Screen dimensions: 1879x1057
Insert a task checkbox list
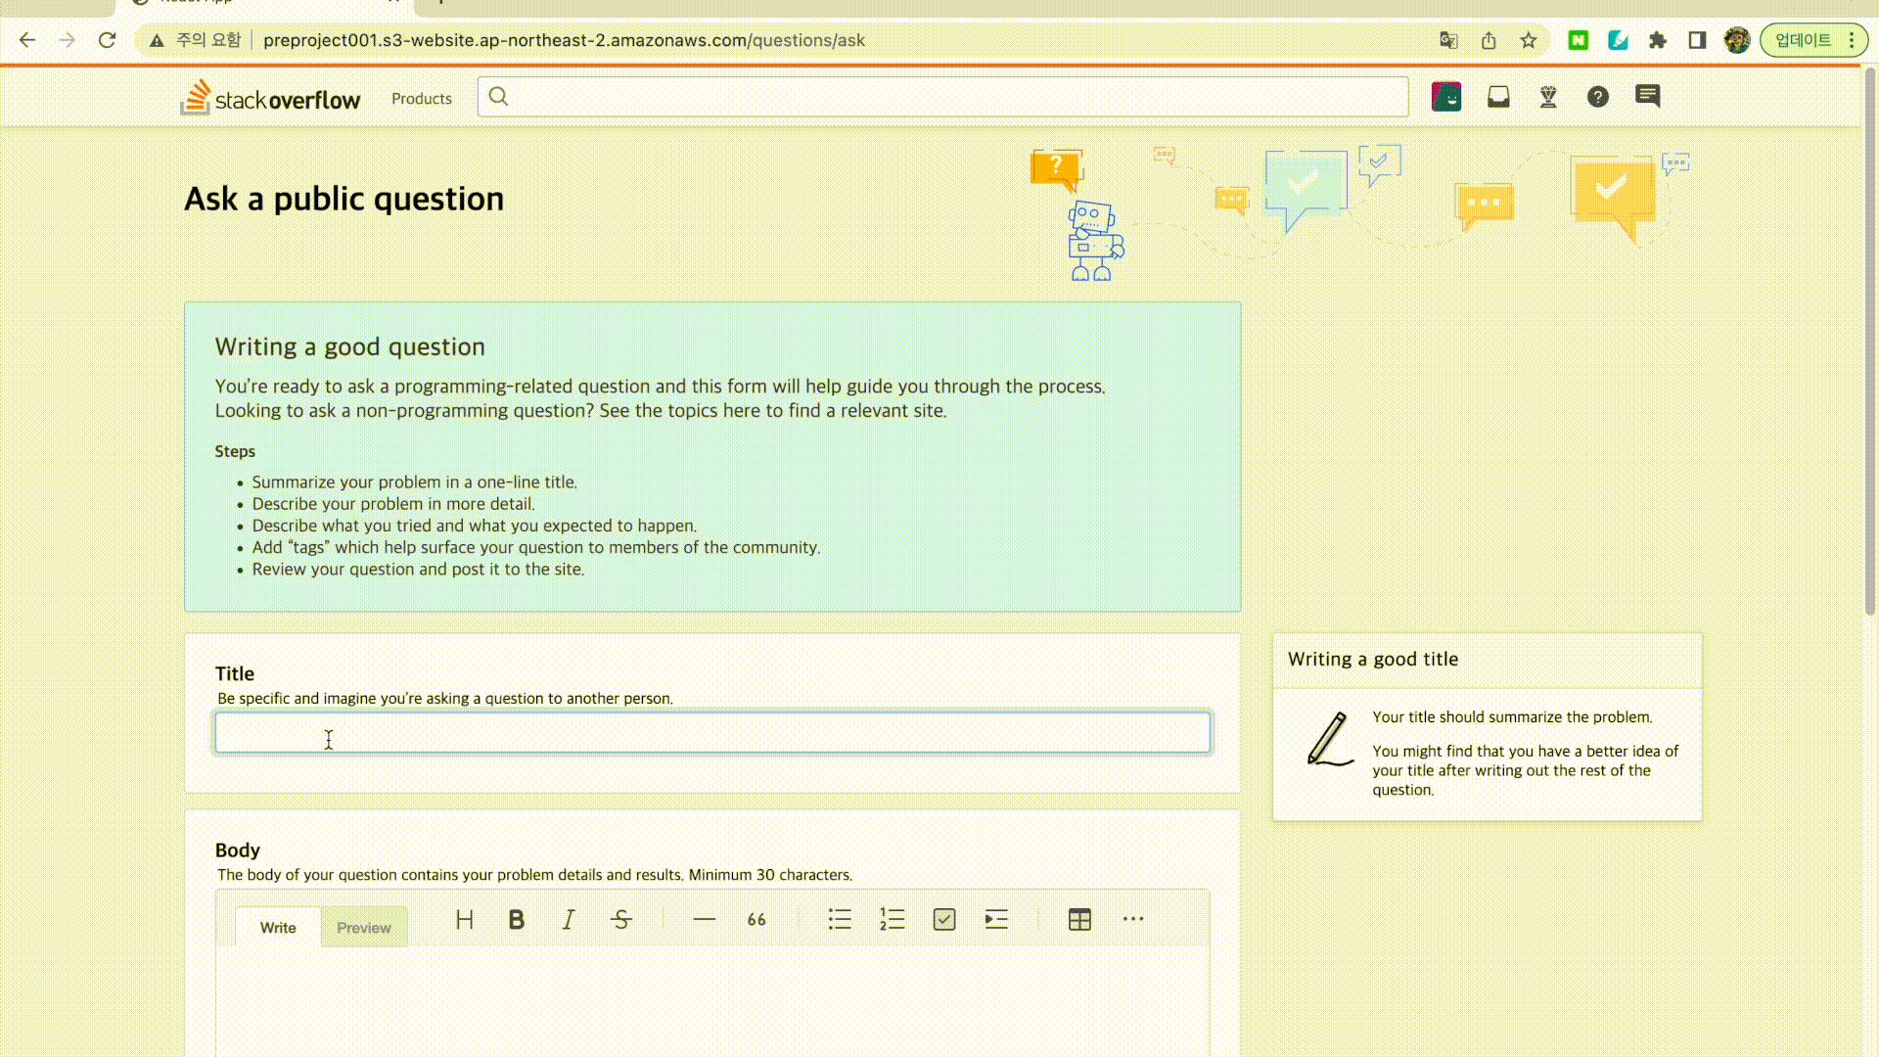(x=944, y=920)
